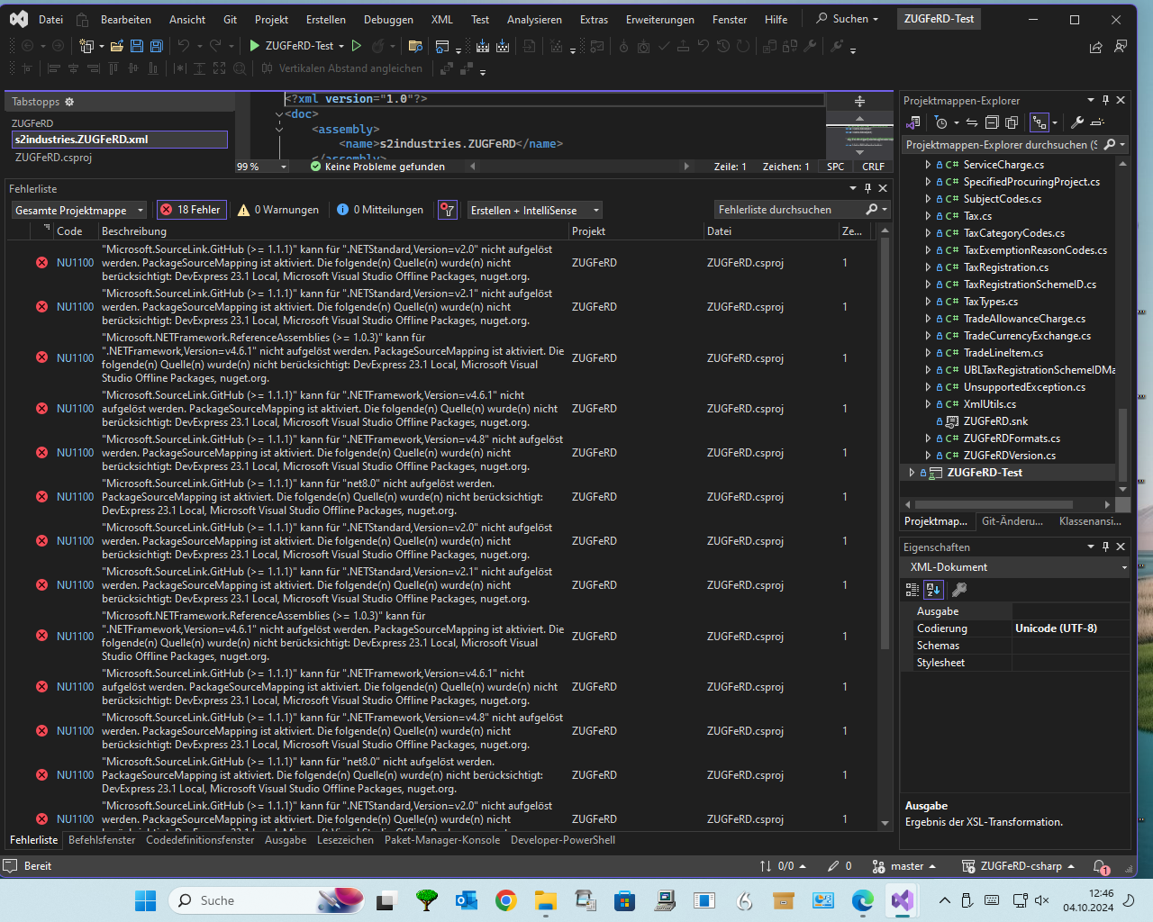
Task: Switch to the Developer-PowerShell tab
Action: (563, 840)
